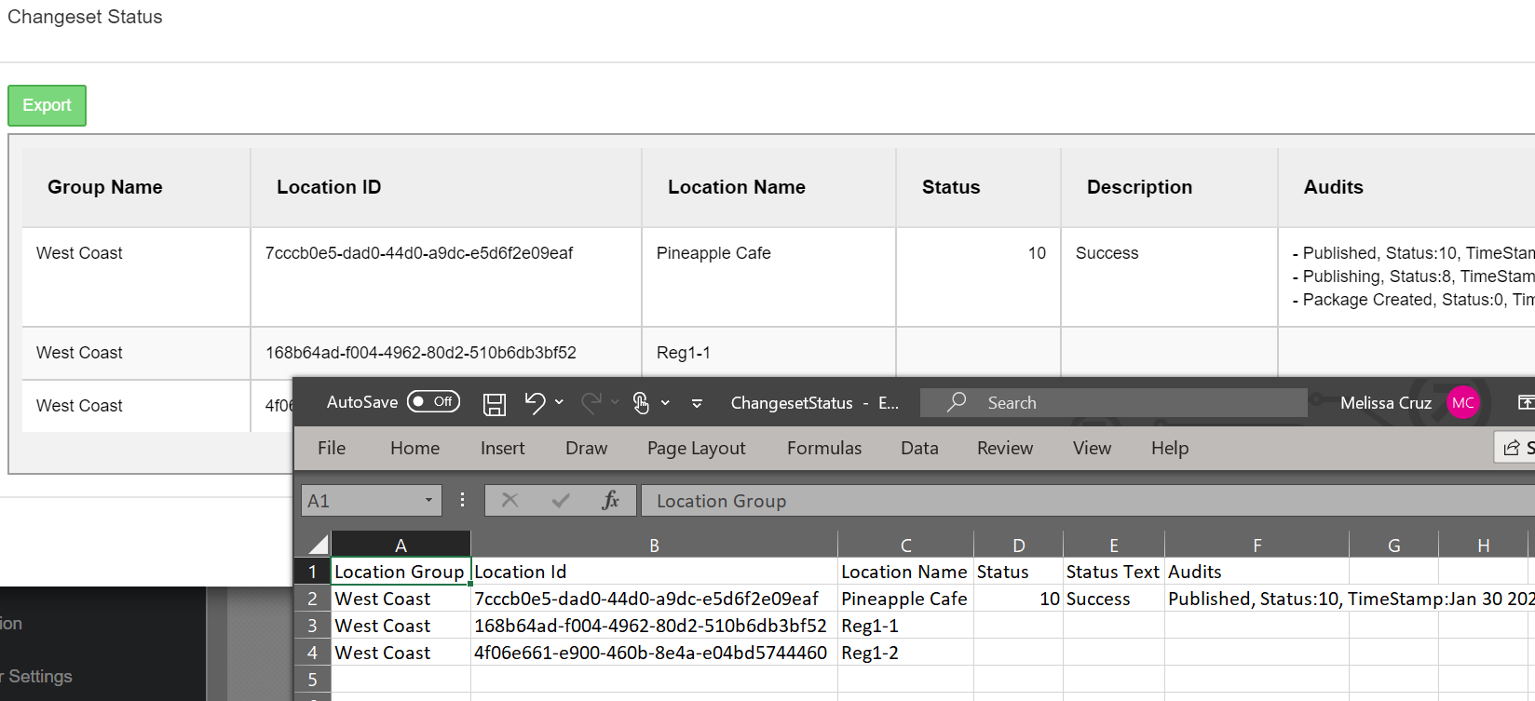Image resolution: width=1535 pixels, height=701 pixels.
Task: Click spreadsheet cell '4f06e661-e900-460b-8e4a-e04bd5744460'
Action: 654,653
